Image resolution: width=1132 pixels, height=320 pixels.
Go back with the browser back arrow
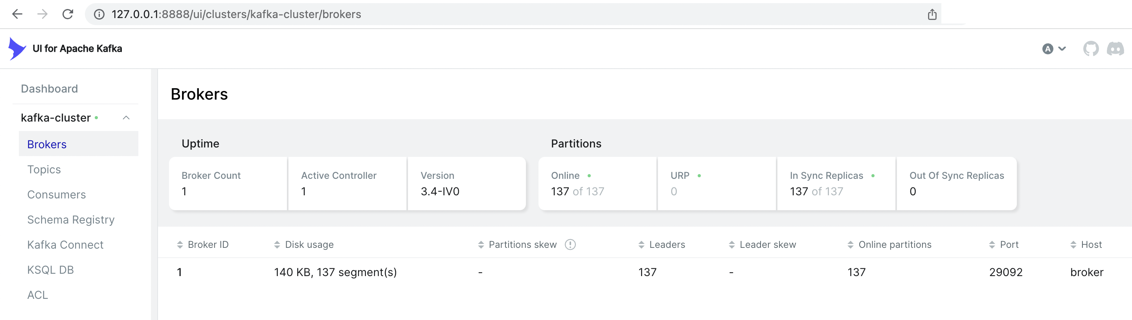(x=17, y=15)
